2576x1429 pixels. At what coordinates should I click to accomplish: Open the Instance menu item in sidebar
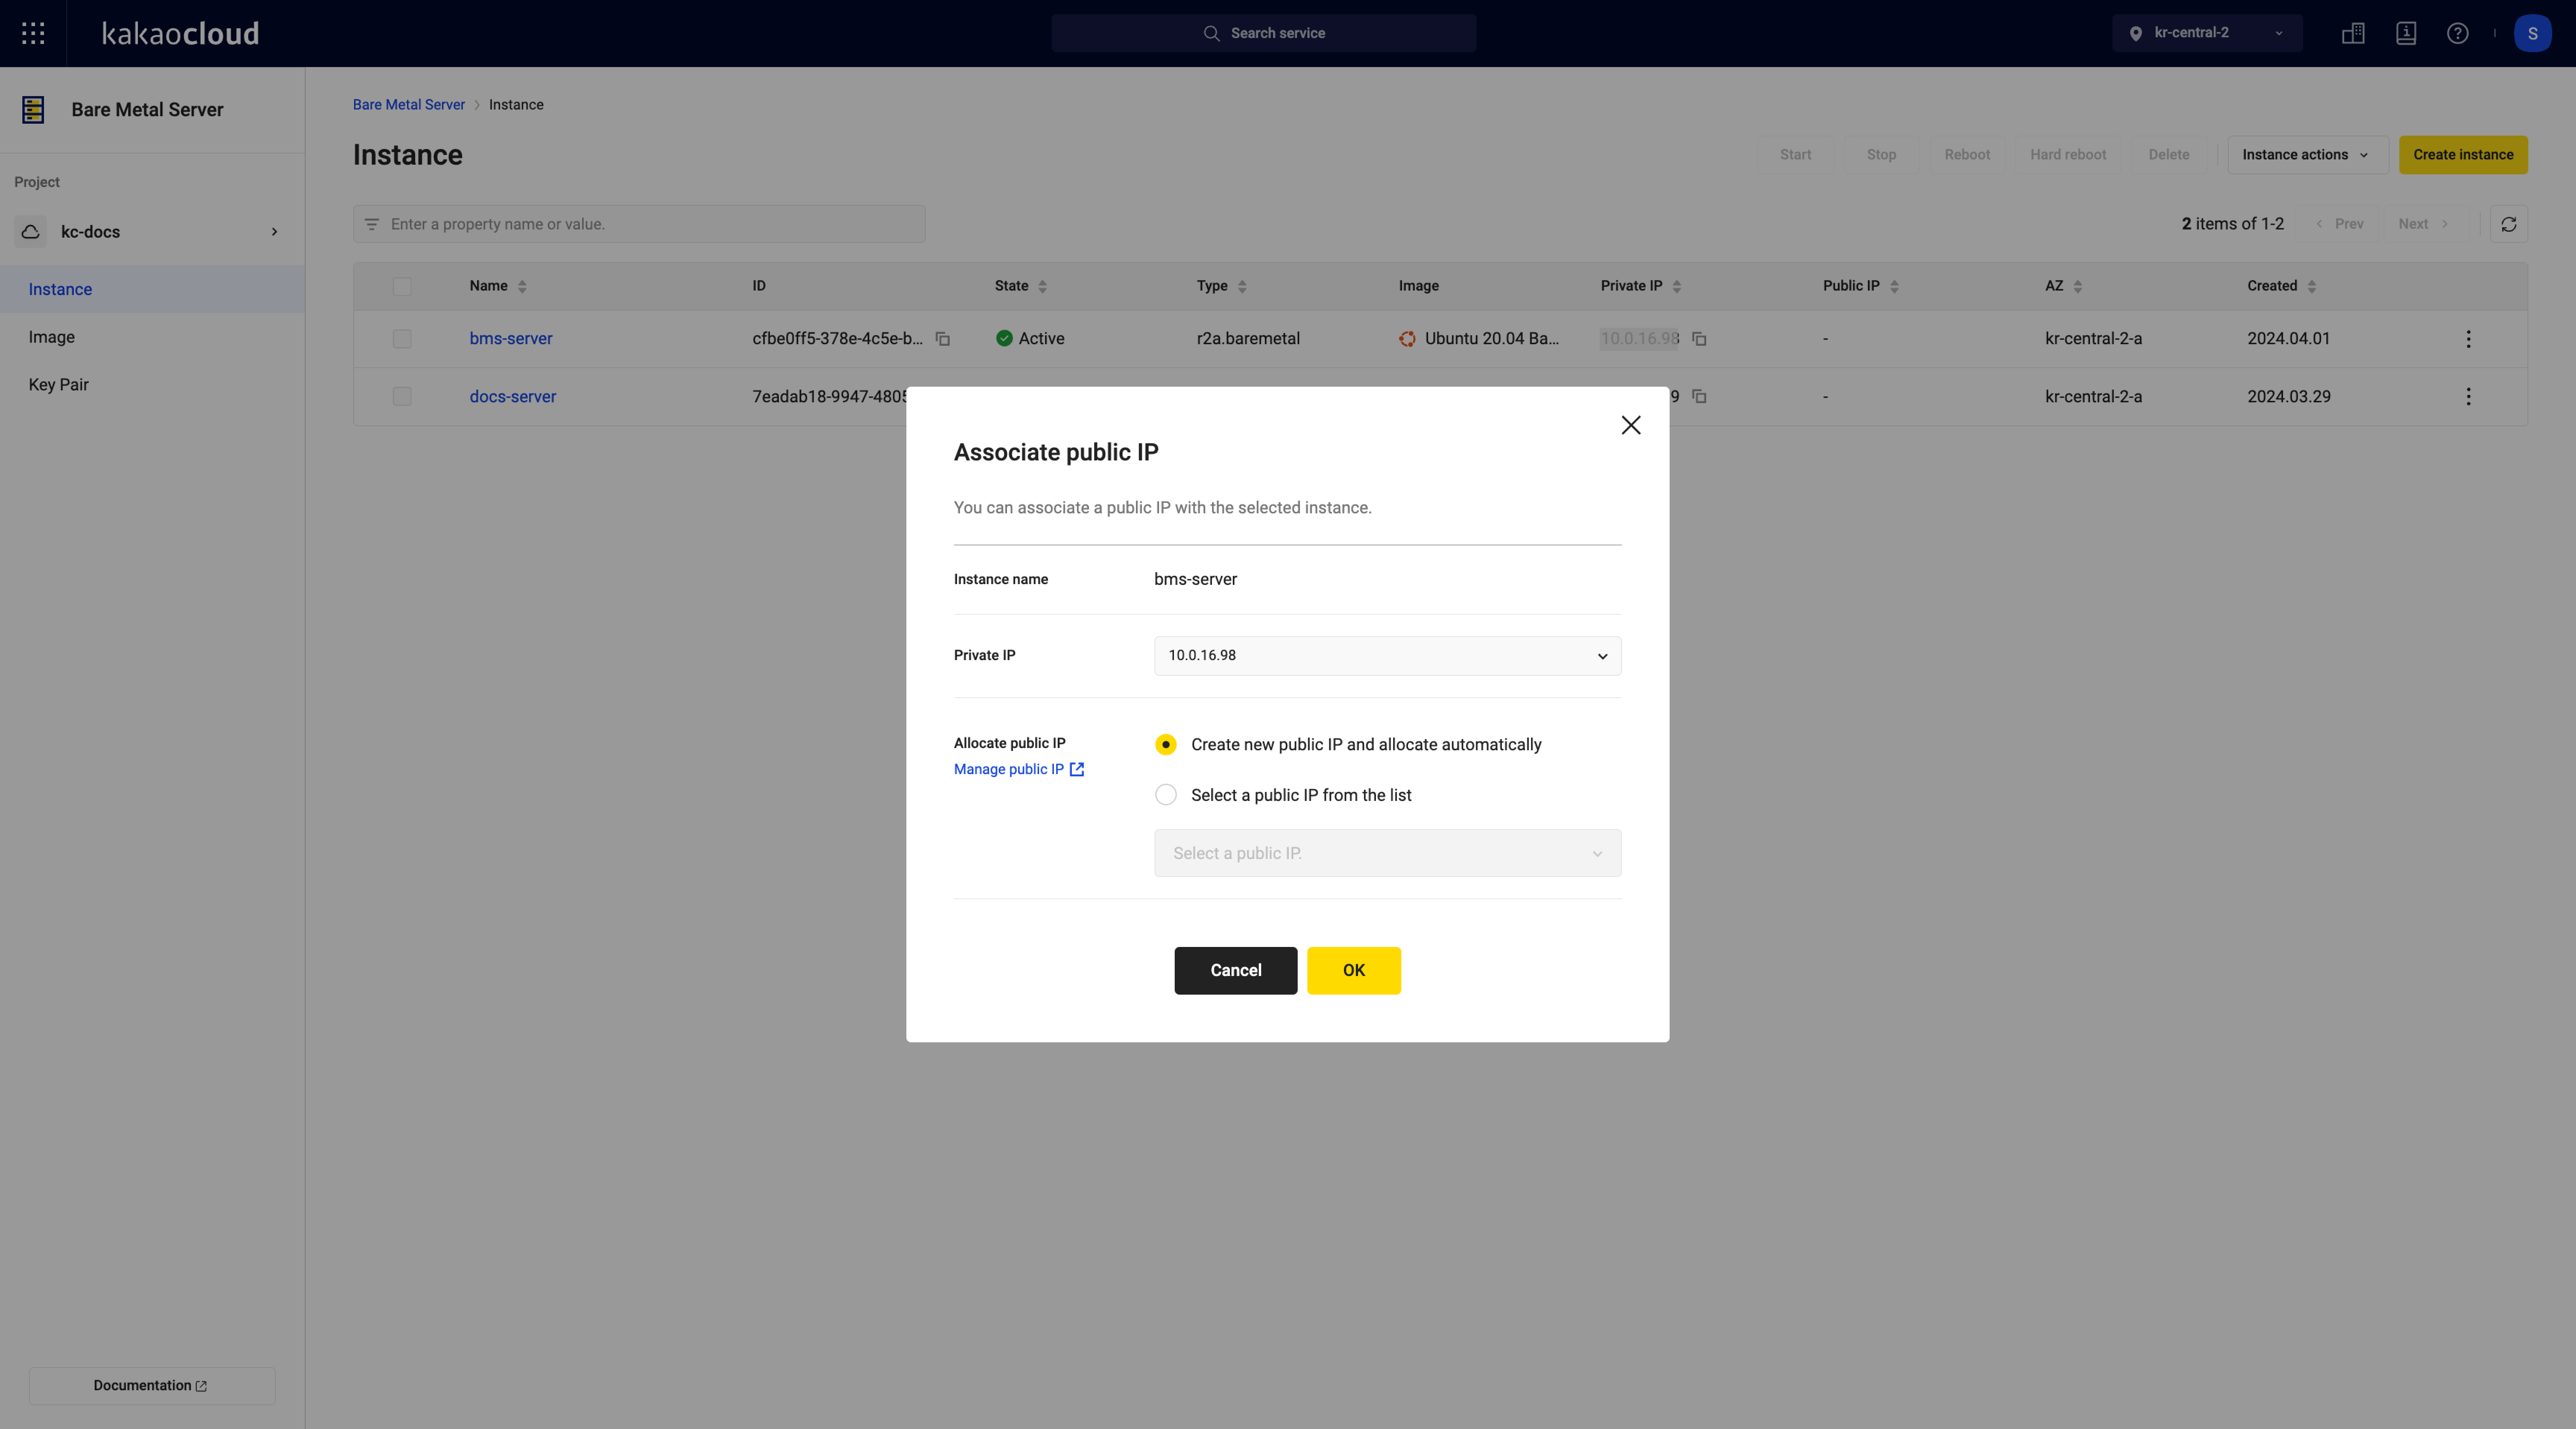(60, 287)
